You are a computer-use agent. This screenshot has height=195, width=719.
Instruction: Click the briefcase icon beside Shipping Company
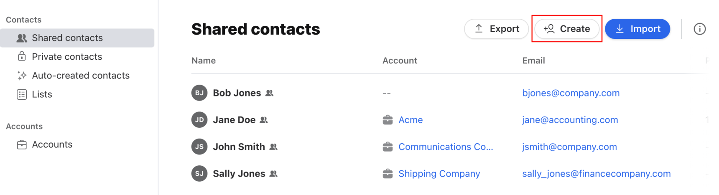tap(388, 173)
